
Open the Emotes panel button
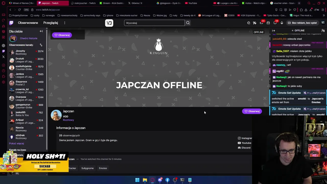[103, 168]
